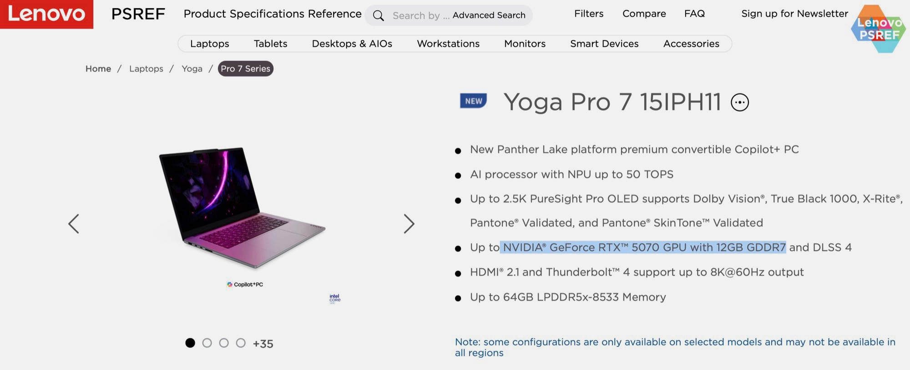Image resolution: width=910 pixels, height=370 pixels.
Task: Click the laptop product image
Action: pos(241,207)
